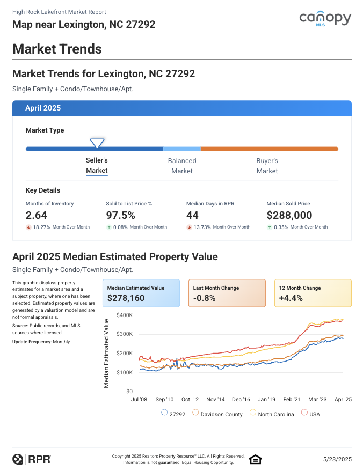Toggle the USA legend circle
This screenshot has width=363, height=471.
tap(304, 413)
